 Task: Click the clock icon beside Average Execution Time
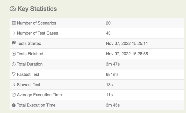coord(14,95)
